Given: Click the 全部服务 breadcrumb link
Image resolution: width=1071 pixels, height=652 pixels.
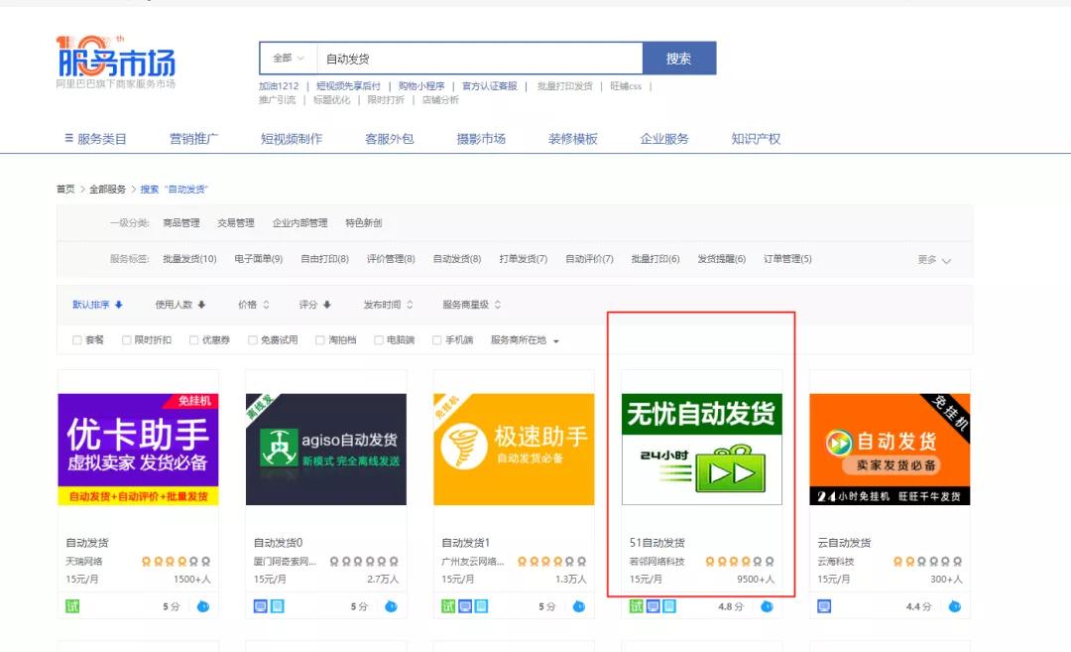Looking at the screenshot, I should pyautogui.click(x=107, y=190).
